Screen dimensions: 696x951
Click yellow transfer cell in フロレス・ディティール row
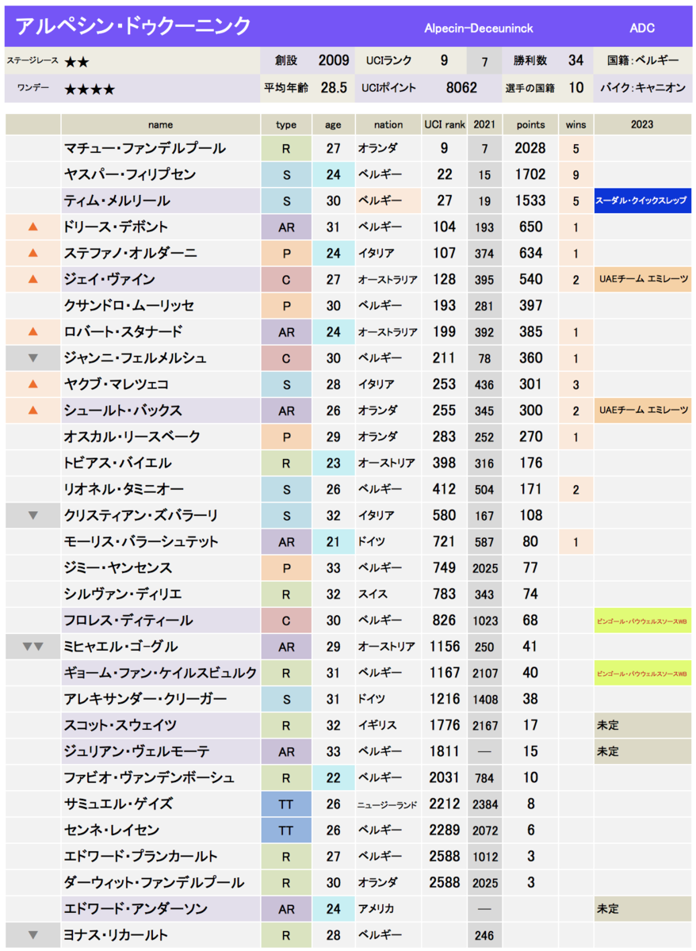pos(643,621)
